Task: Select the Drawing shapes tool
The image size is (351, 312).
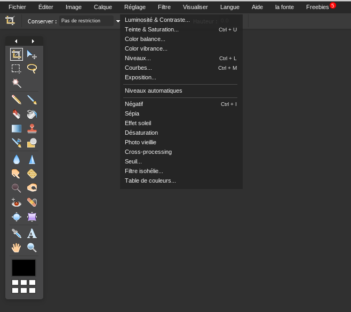Action: point(32,143)
